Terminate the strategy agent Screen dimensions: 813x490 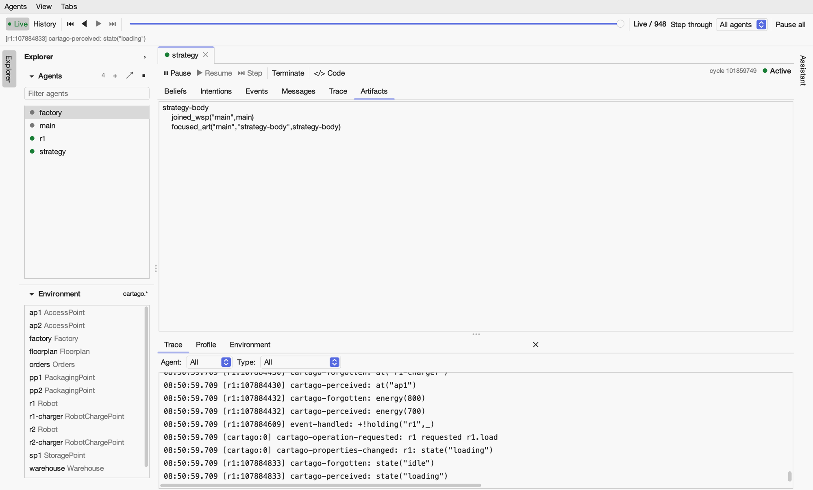[x=288, y=73]
